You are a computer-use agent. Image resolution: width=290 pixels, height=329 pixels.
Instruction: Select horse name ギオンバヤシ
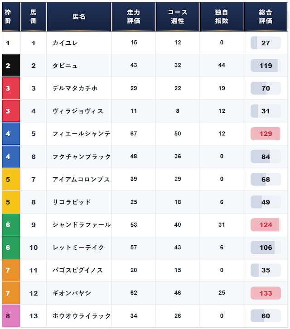pyautogui.click(x=72, y=293)
